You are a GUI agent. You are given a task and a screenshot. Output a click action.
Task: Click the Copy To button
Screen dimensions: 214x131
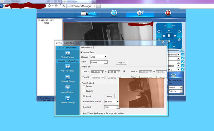122,62
